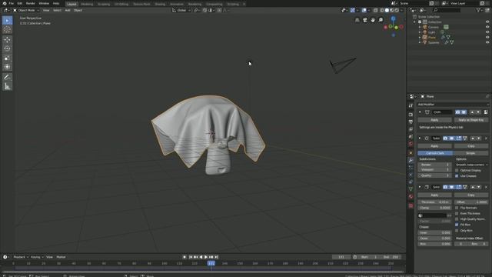
Task: Expand the Plane item in outliner
Action: coord(420,37)
